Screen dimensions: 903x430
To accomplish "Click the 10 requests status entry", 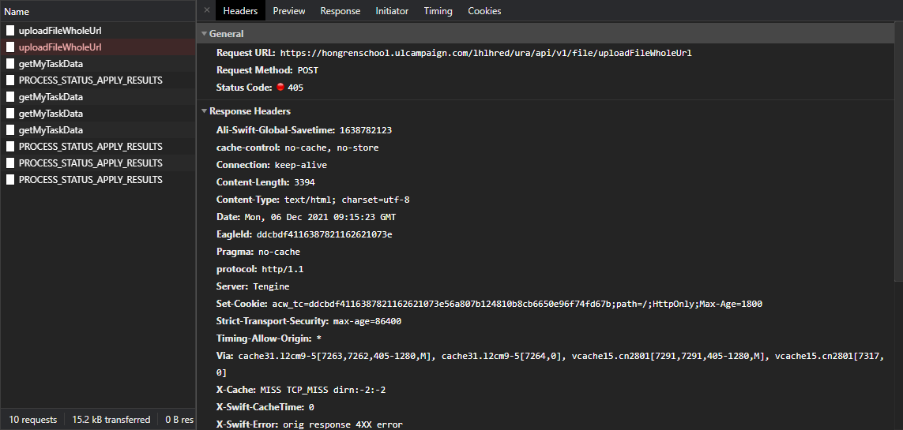I will coord(33,420).
